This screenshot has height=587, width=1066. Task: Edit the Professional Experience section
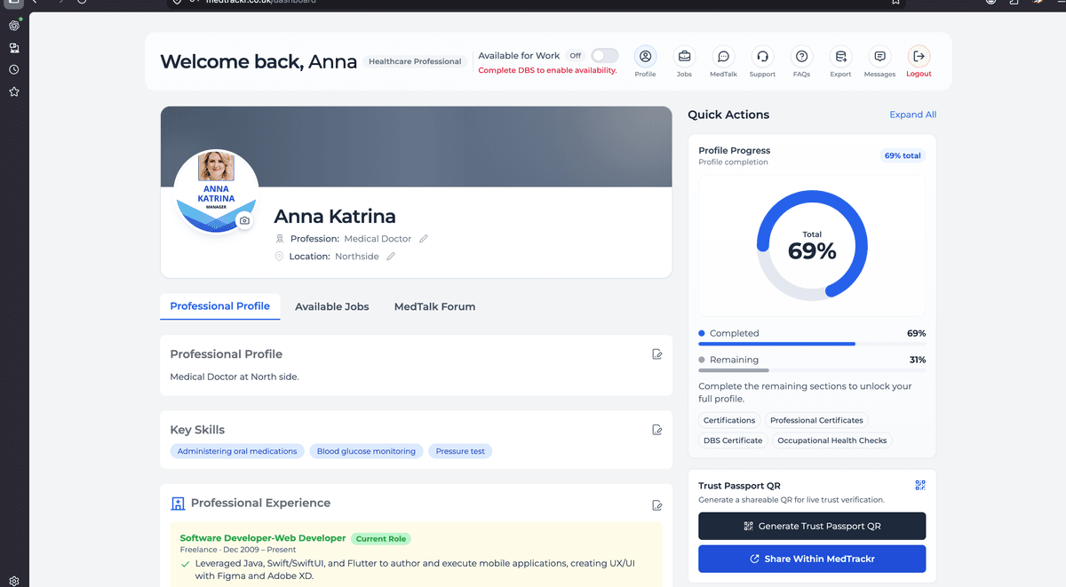(657, 505)
